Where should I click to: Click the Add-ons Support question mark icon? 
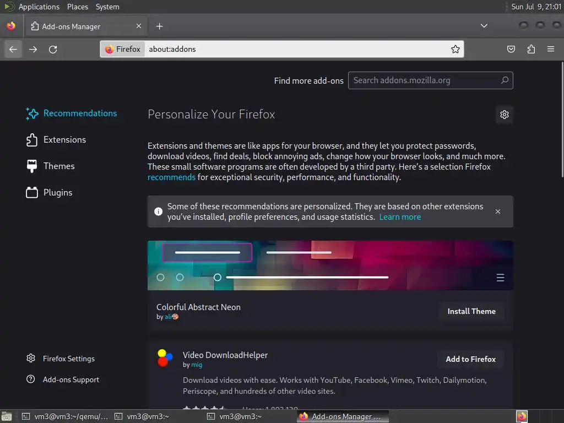pos(31,379)
